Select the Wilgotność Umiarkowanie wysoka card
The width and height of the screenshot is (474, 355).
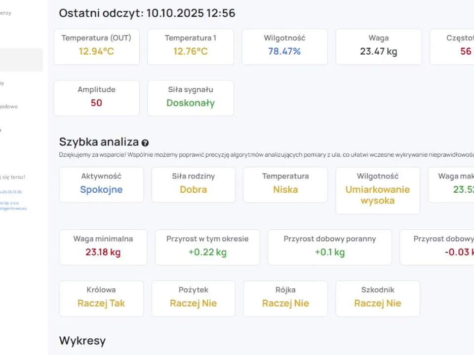click(378, 190)
